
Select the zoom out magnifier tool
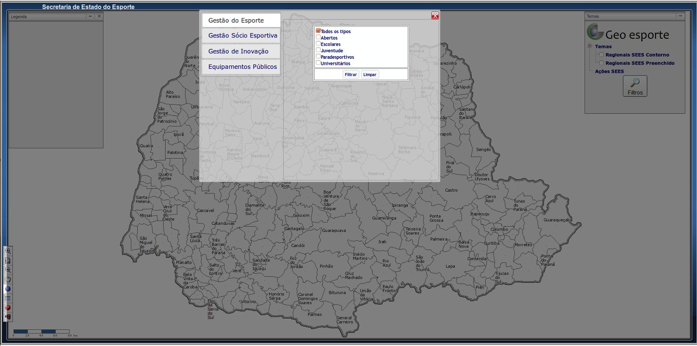point(8,270)
